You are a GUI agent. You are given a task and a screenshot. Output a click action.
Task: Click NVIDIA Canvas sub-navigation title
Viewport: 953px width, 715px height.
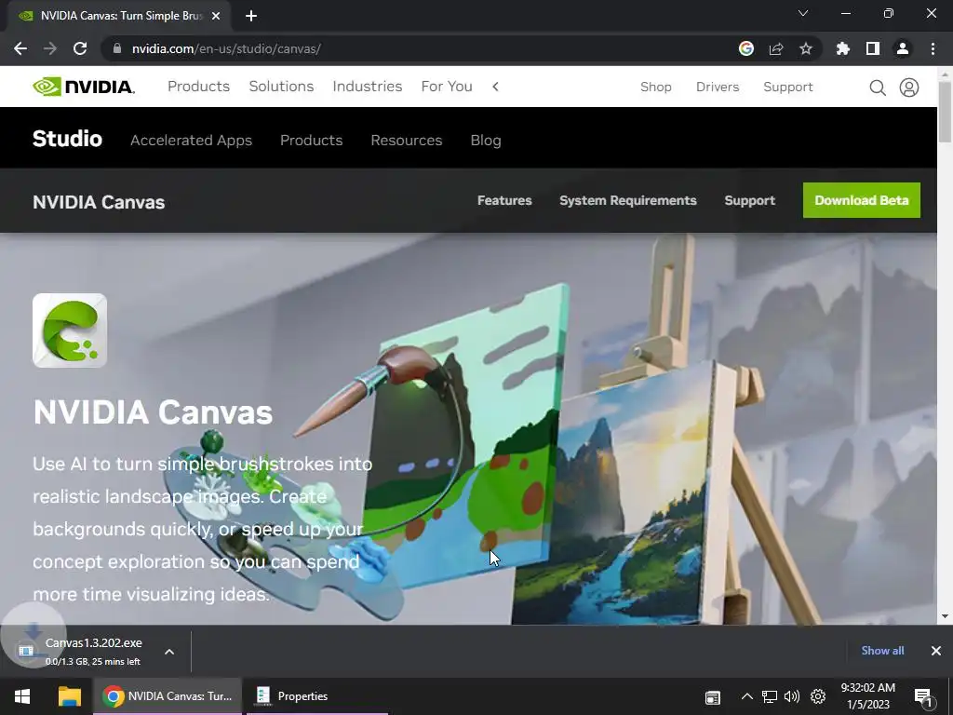point(99,202)
